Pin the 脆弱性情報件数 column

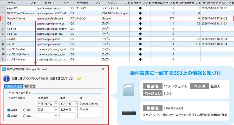tap(199, 3)
